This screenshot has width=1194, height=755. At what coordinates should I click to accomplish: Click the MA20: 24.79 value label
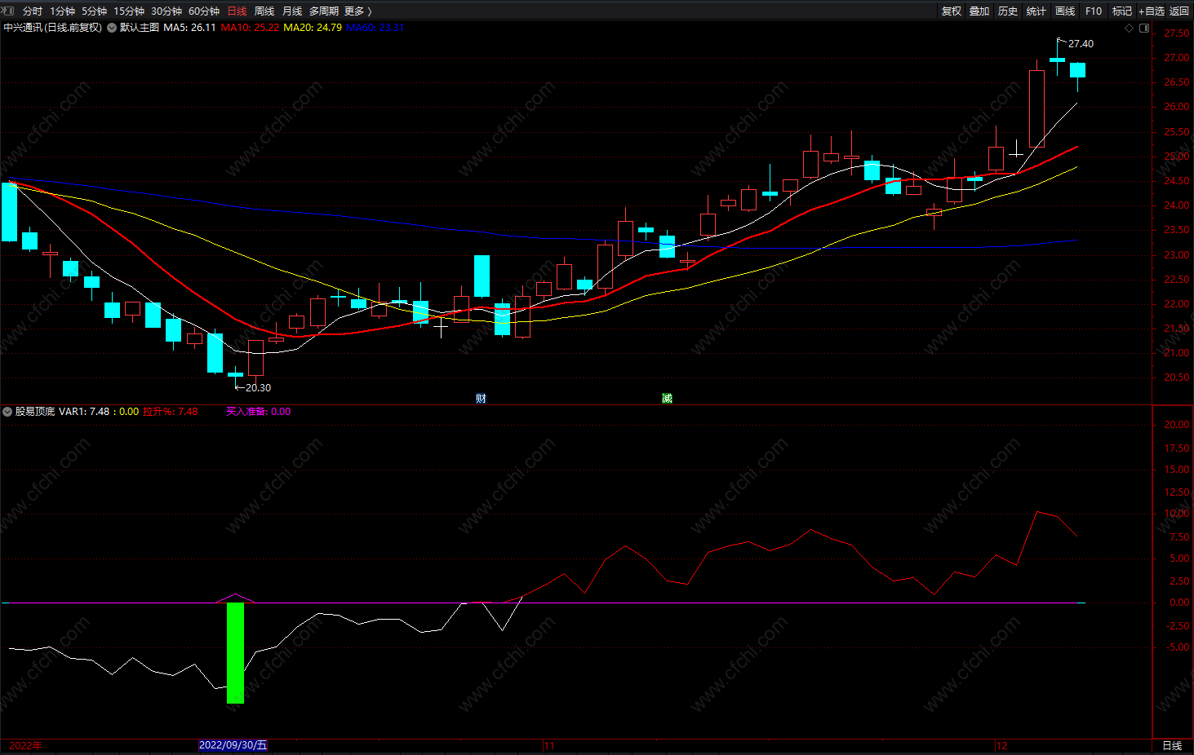click(313, 28)
